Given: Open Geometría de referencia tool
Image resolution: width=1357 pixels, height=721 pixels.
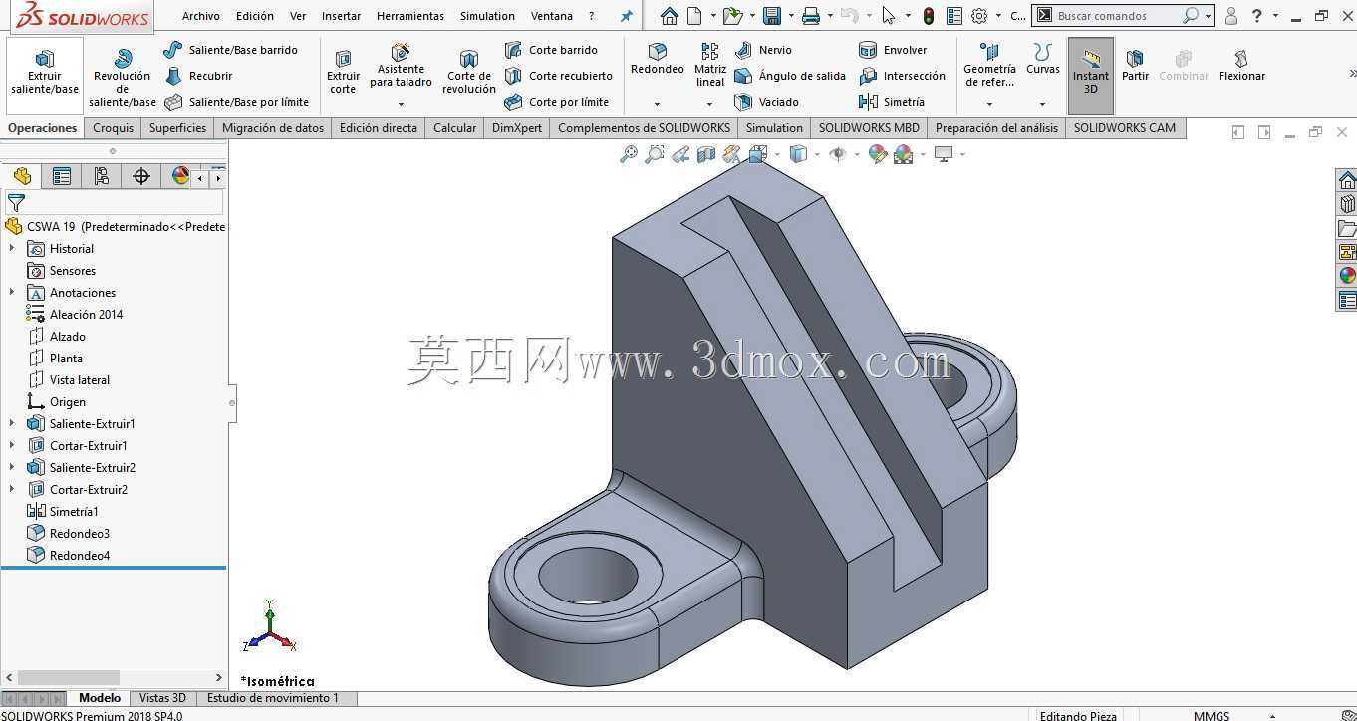Looking at the screenshot, I should (989, 66).
